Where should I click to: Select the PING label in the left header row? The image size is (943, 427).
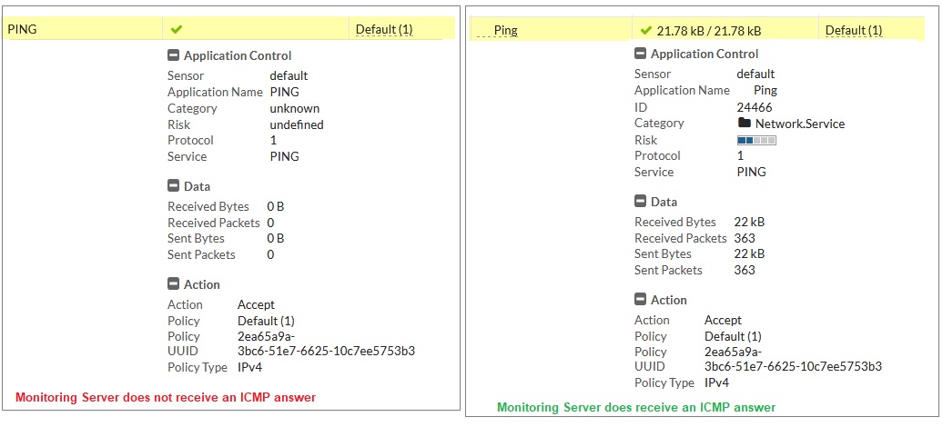[x=22, y=29]
